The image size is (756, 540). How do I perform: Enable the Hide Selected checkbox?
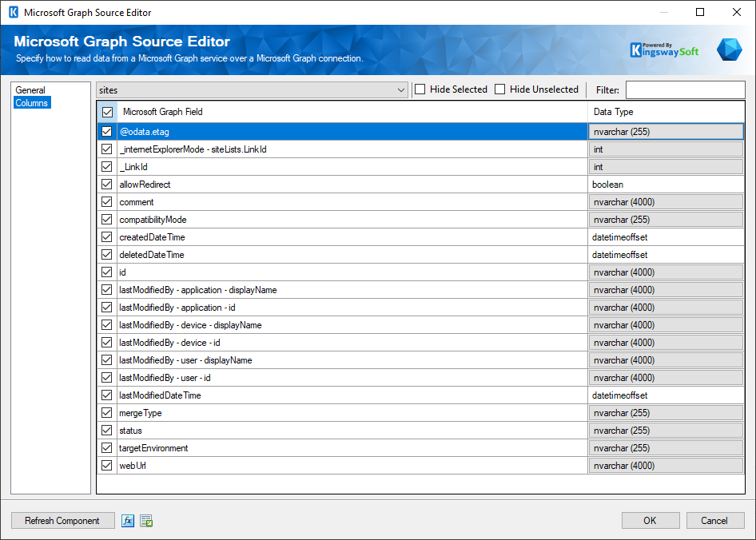point(420,89)
